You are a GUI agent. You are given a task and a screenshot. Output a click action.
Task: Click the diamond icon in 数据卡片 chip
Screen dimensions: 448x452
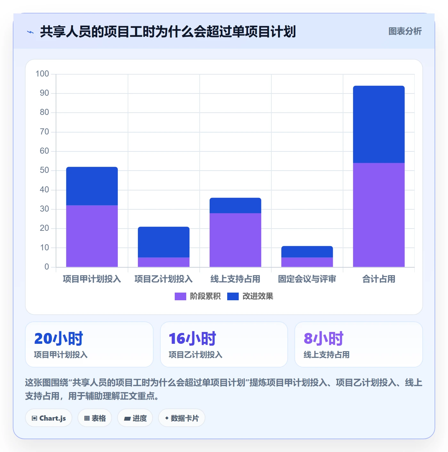click(167, 418)
